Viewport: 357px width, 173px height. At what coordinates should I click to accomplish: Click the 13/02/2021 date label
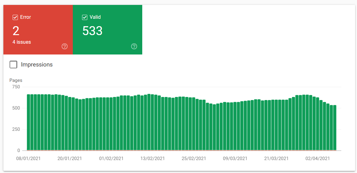pyautogui.click(x=152, y=159)
